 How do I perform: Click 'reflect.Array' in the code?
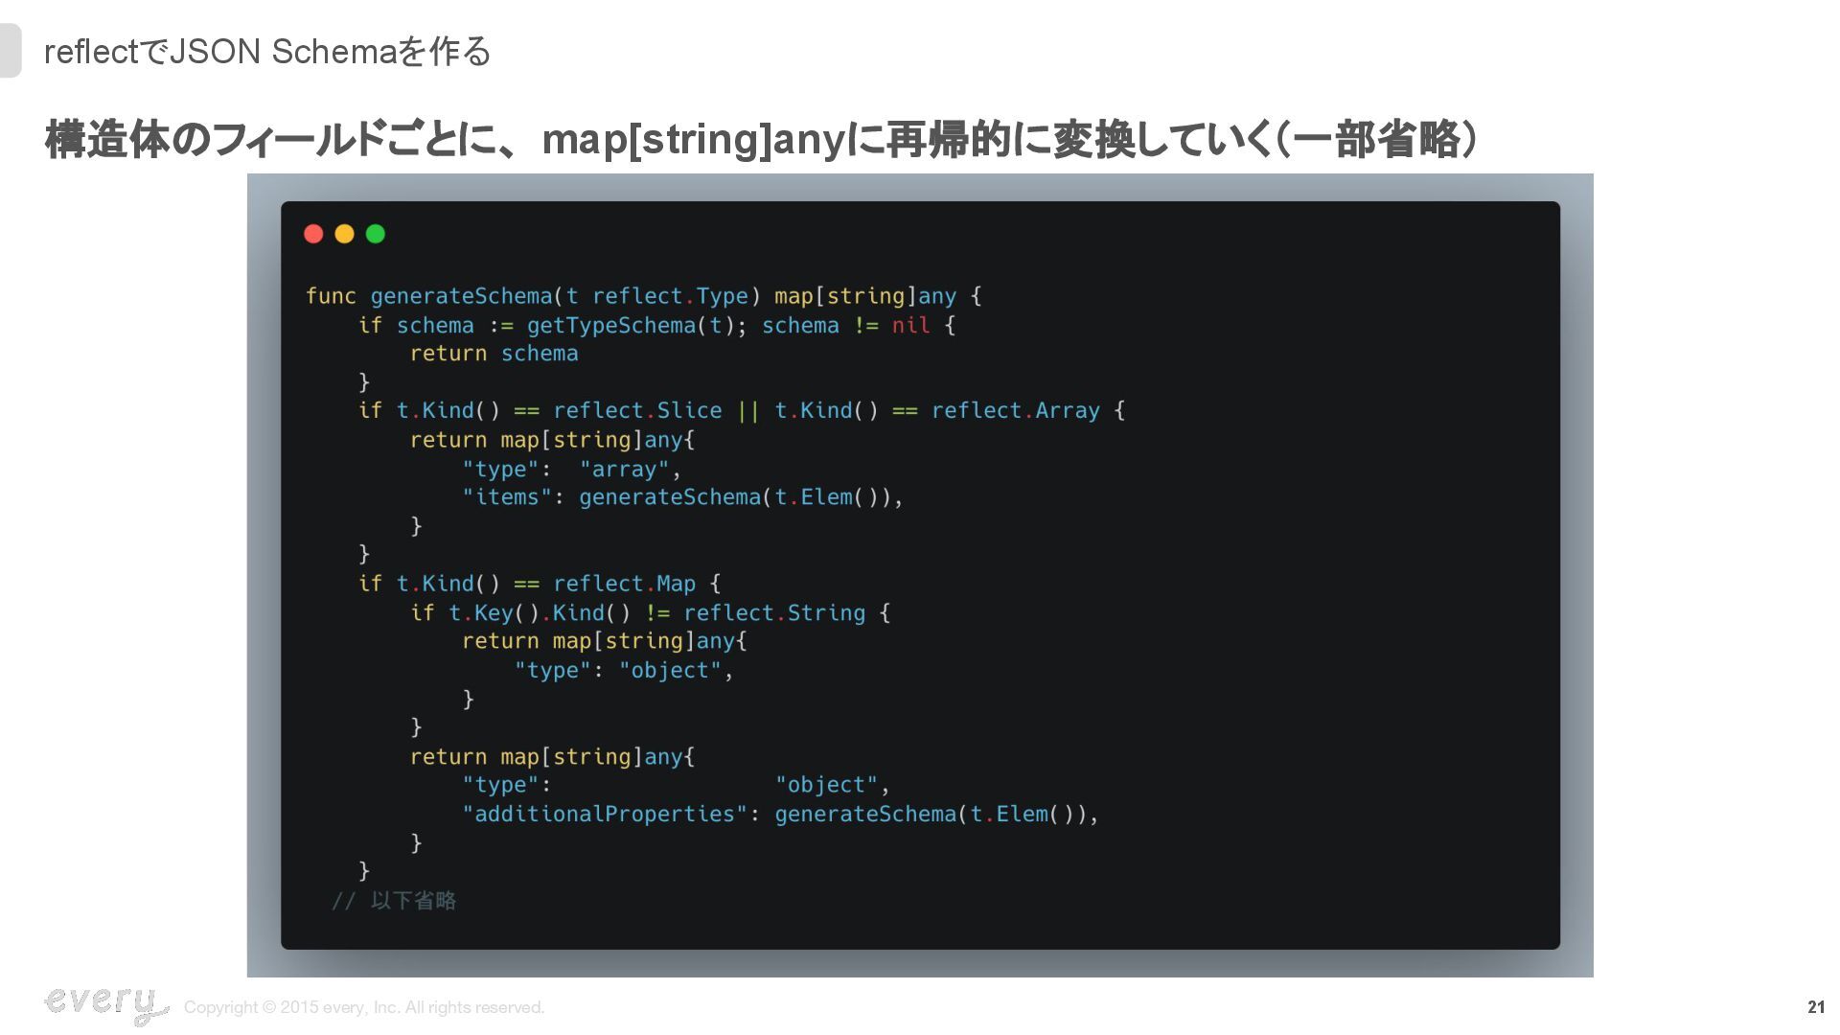point(1015,411)
